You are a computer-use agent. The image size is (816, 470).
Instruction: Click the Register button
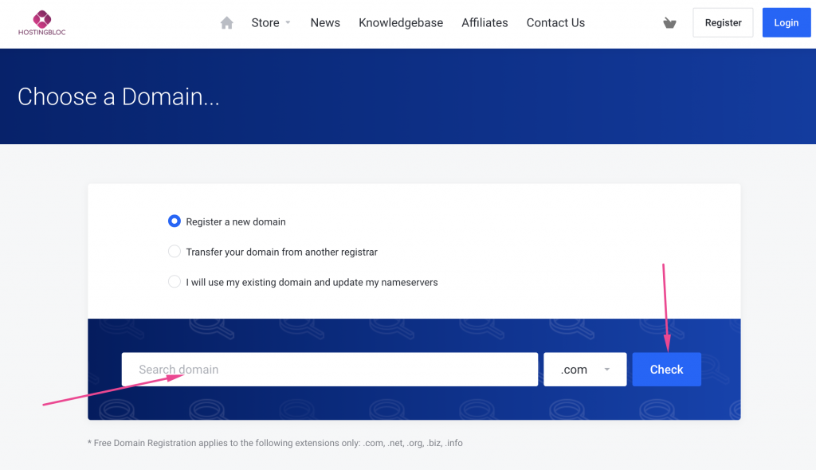coord(723,23)
